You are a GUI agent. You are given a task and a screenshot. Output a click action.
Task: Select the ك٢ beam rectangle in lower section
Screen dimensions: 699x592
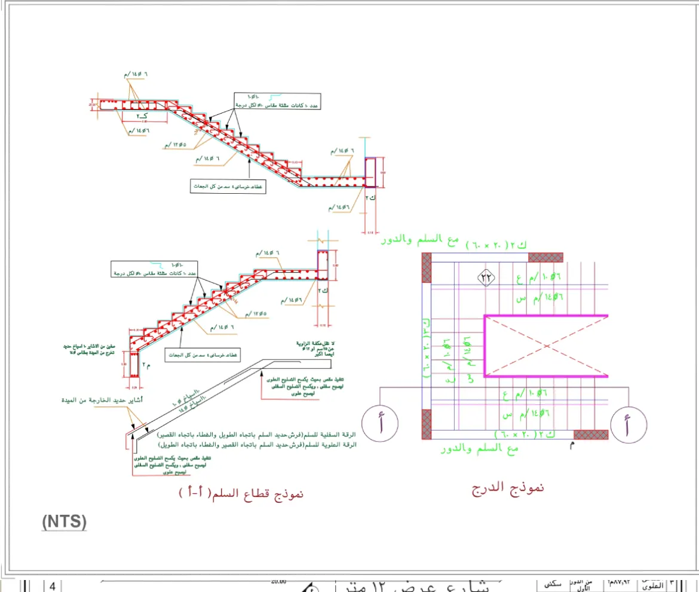pyautogui.click(x=322, y=266)
